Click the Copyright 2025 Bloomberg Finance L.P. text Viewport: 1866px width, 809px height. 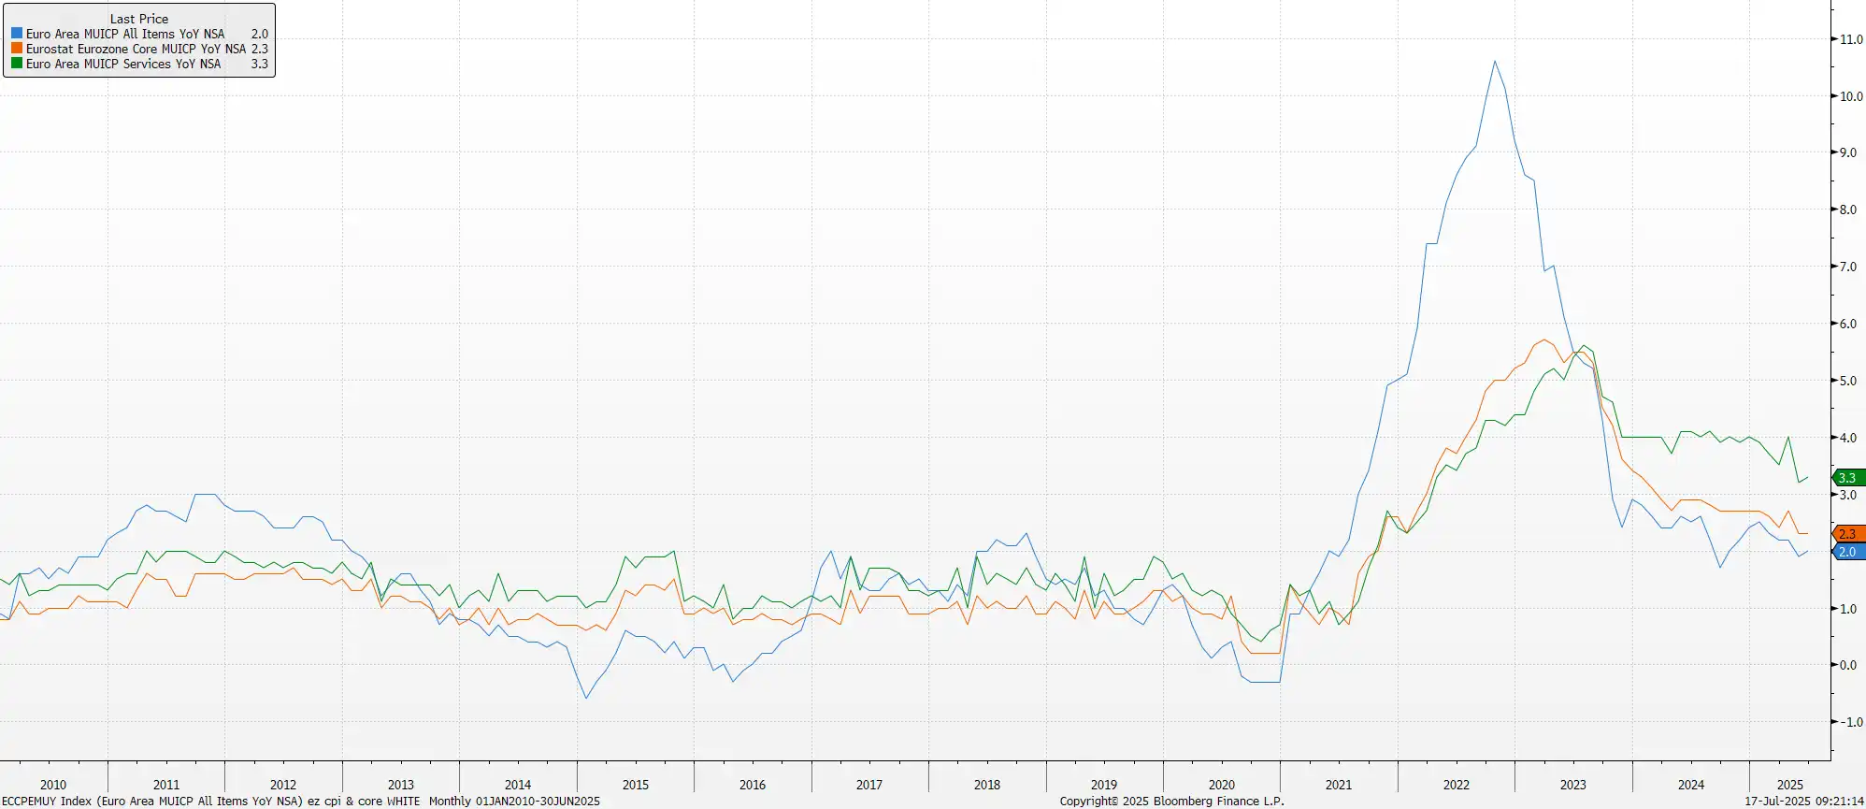coord(1172,802)
